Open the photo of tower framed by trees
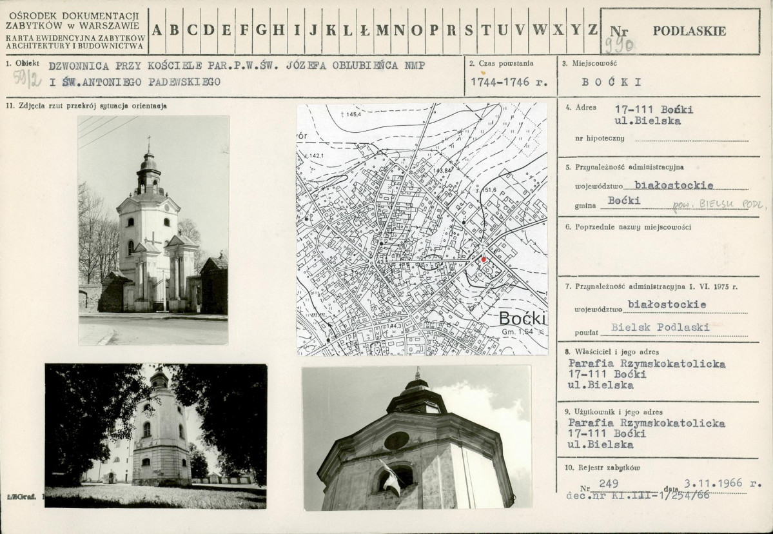This screenshot has width=773, height=534. coord(155,436)
